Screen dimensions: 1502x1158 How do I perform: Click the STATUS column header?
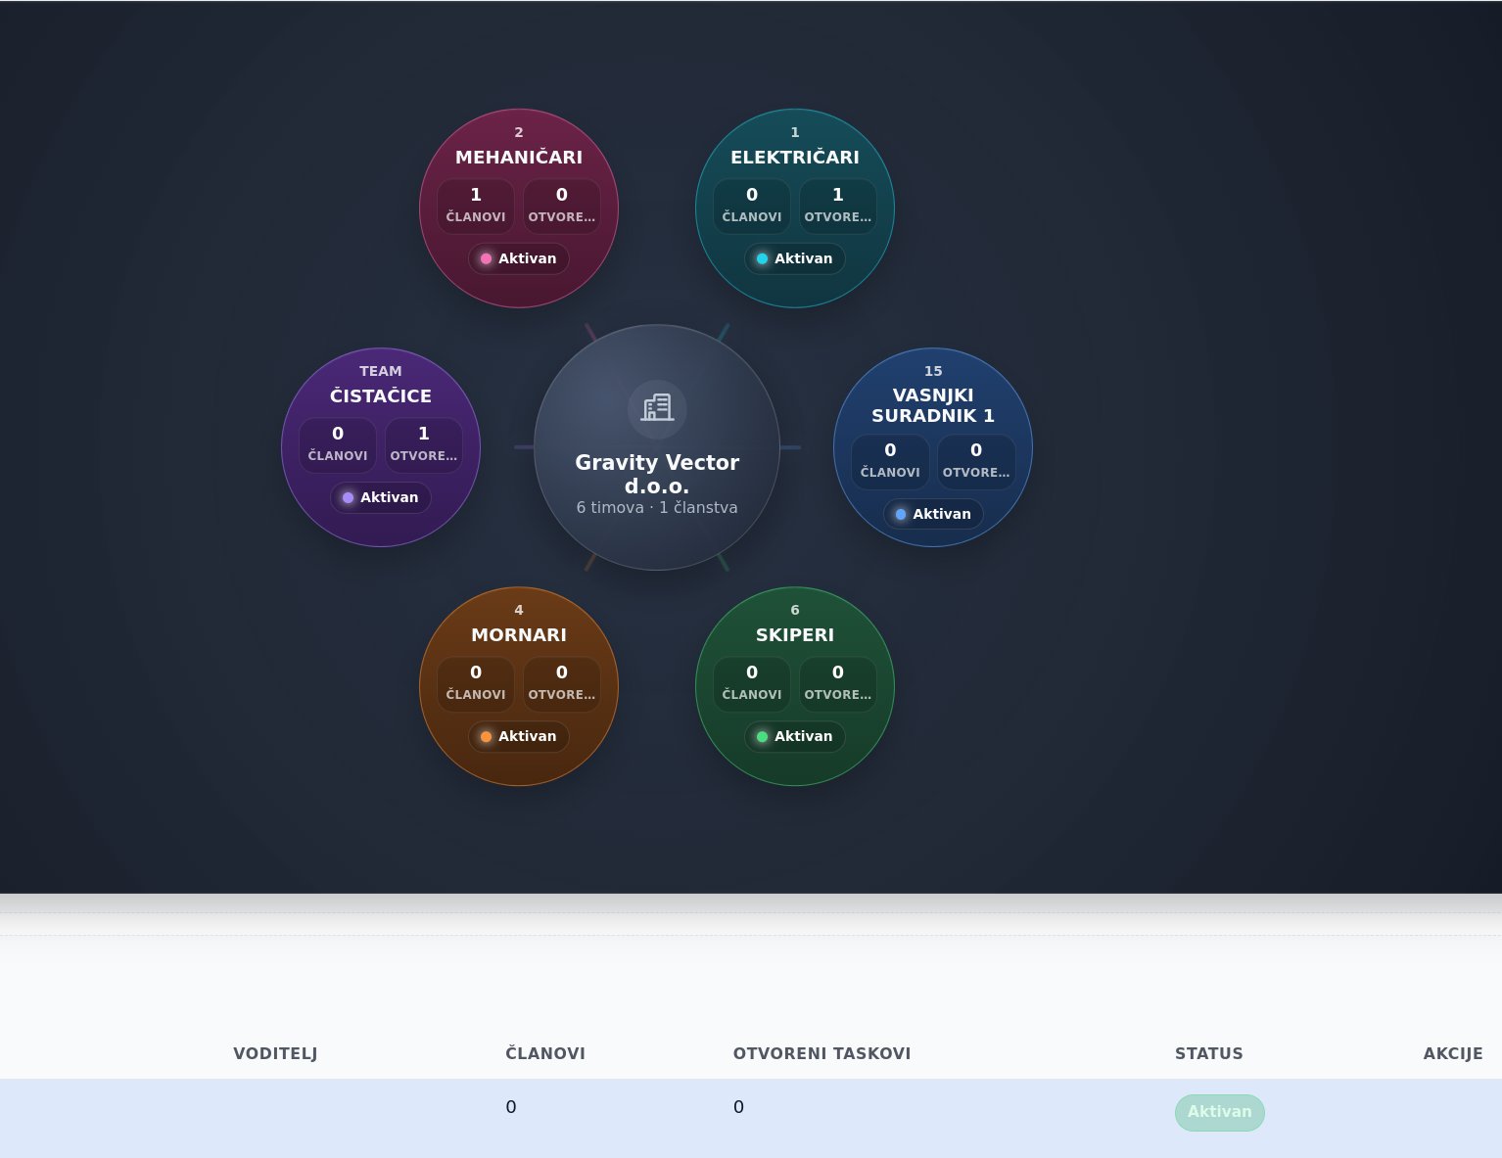click(x=1209, y=1053)
